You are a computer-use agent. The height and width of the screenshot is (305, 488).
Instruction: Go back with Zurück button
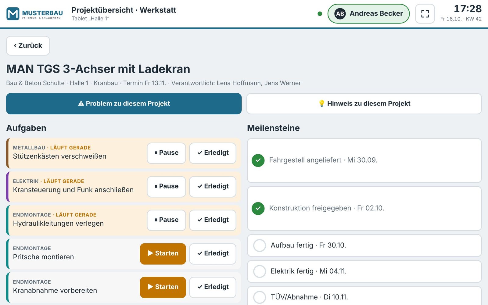(x=28, y=46)
